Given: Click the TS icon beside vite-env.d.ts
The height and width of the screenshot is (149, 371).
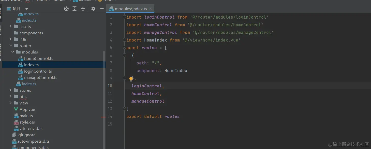Looking at the screenshot, I should pos(16,129).
